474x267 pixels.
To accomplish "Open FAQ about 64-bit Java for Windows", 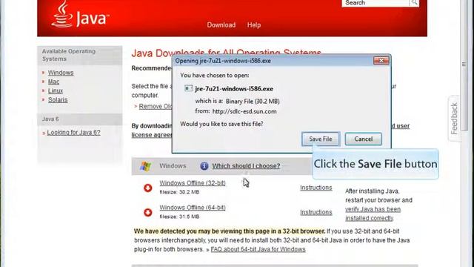I will click(258, 249).
